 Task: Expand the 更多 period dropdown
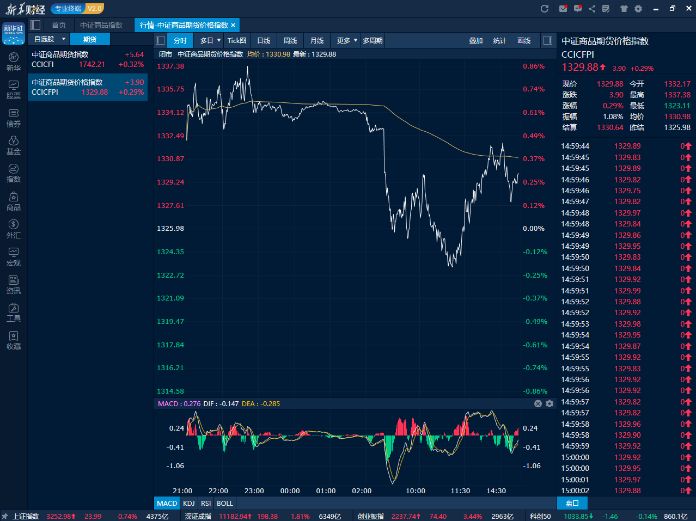pyautogui.click(x=356, y=40)
